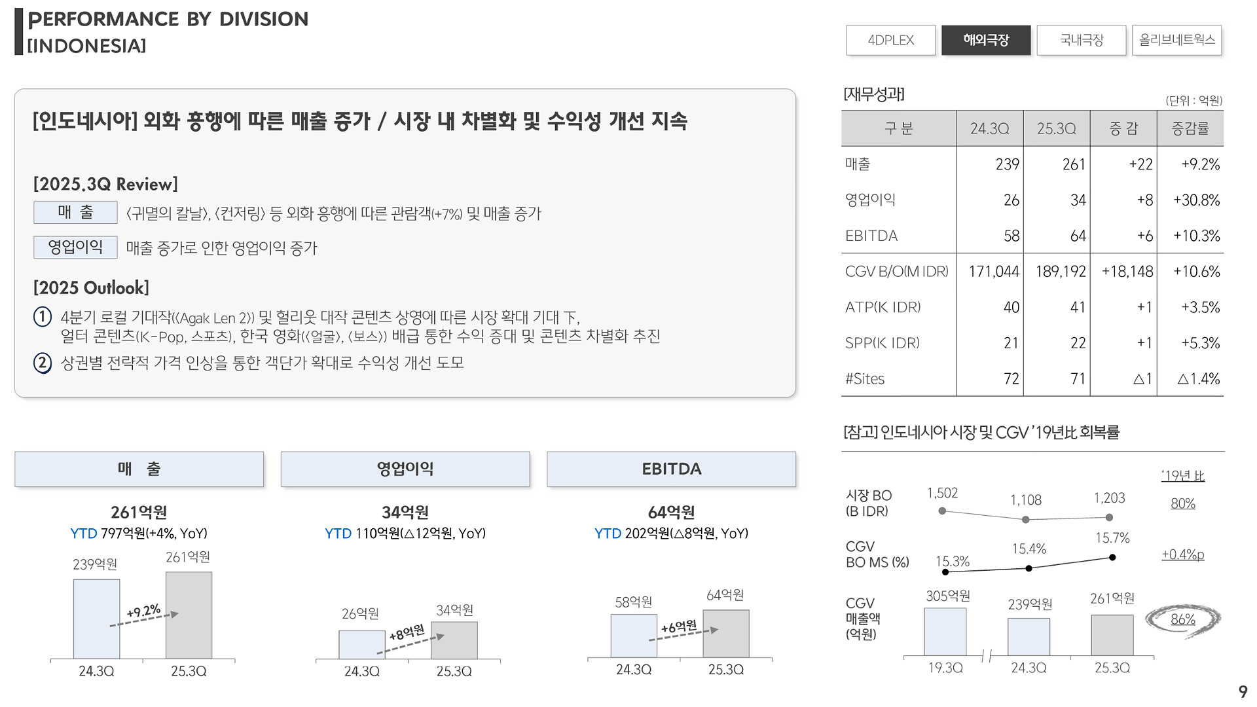
Task: Click the 매 출 label box in review
Action: [x=75, y=212]
